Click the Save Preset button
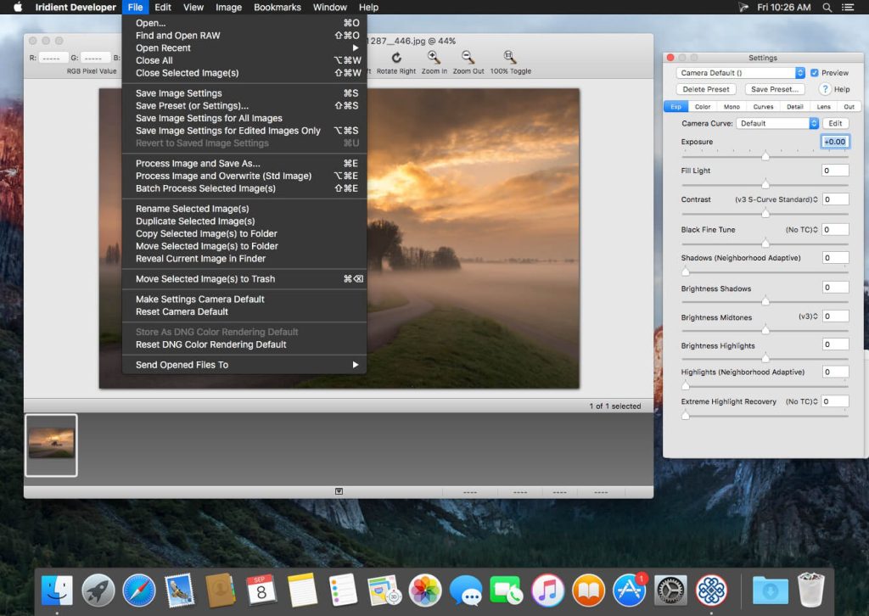The height and width of the screenshot is (616, 869). (773, 88)
